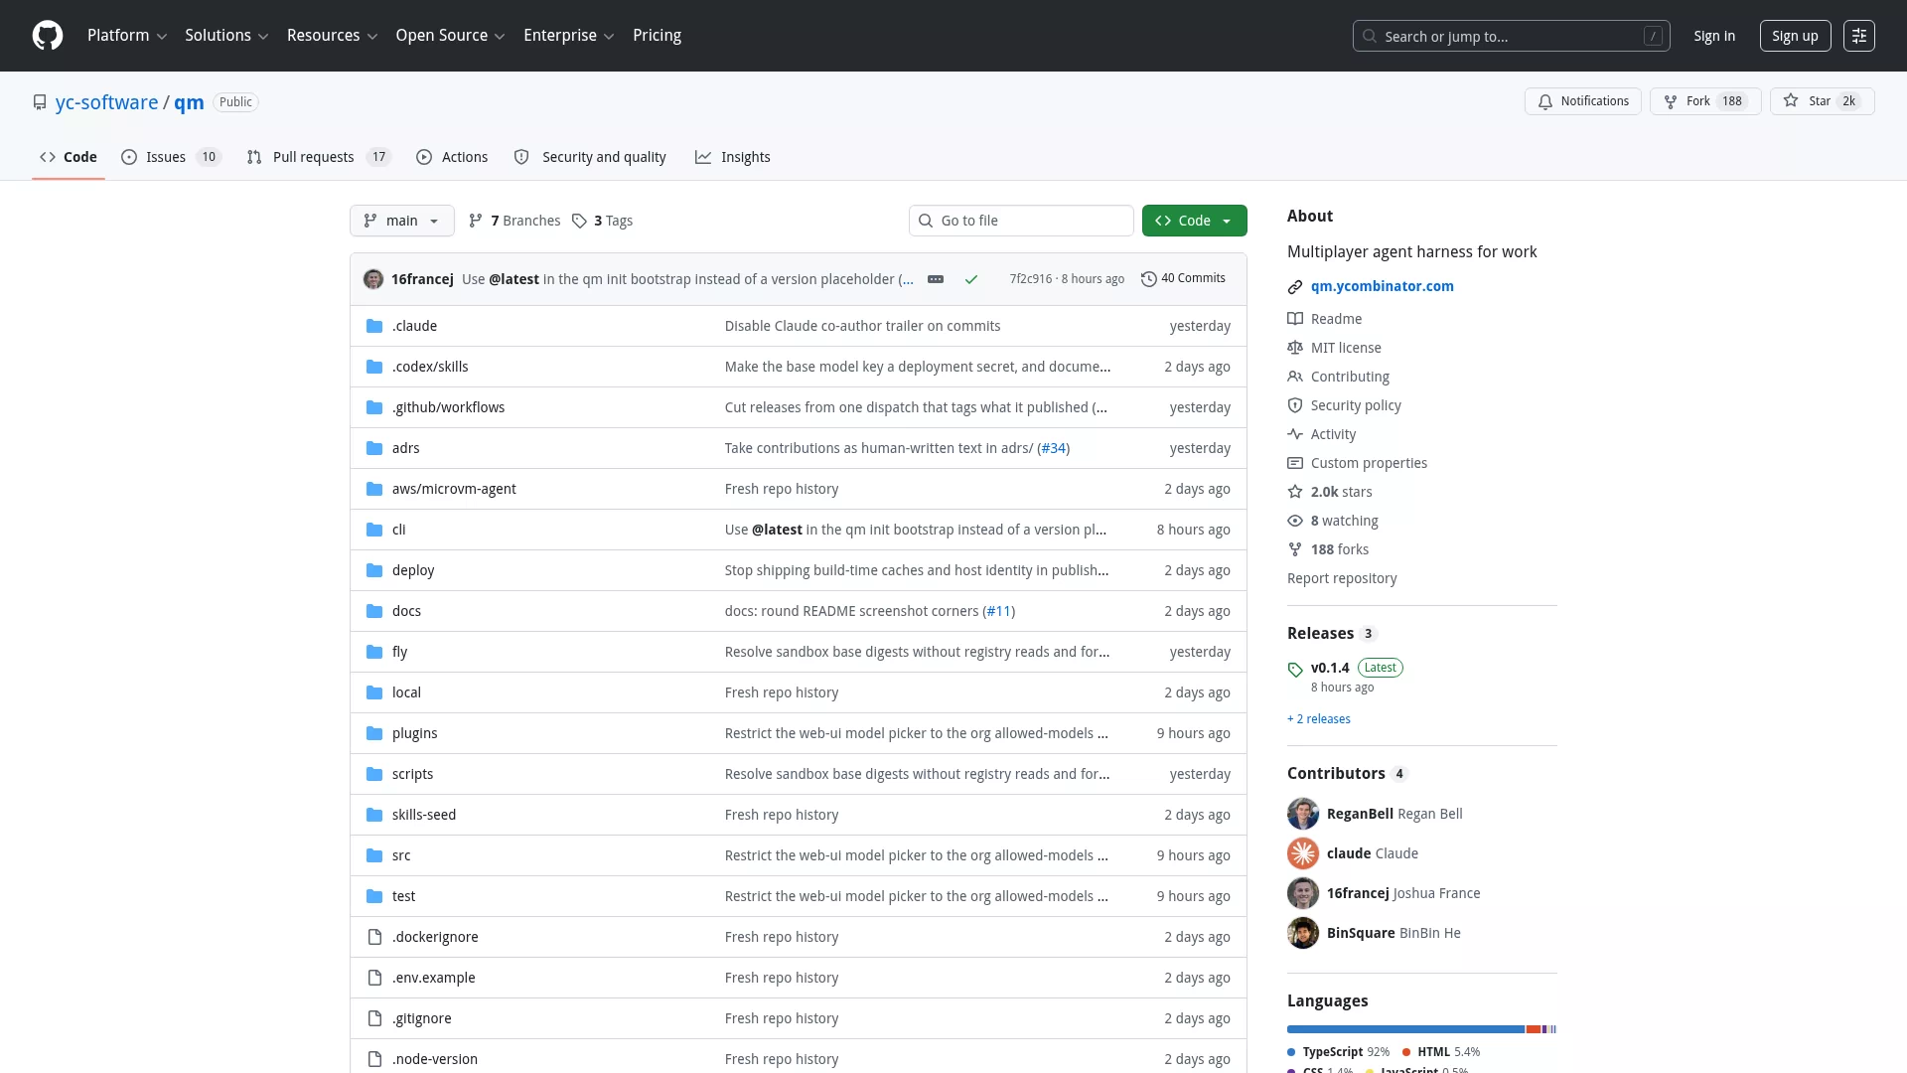Screen dimensions: 1907x1073
Task: Click the TypeScript portion of languages bar
Action: 1405,1029
